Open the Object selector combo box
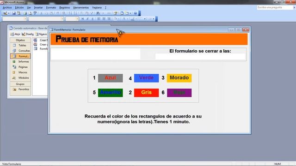296x166 pixels. [15, 19]
